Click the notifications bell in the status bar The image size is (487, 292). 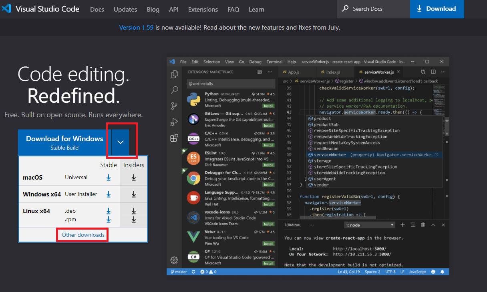pos(443,272)
